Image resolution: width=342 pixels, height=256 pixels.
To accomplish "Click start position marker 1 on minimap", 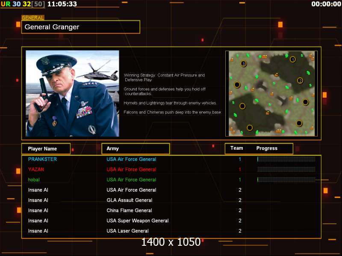I will click(293, 59).
